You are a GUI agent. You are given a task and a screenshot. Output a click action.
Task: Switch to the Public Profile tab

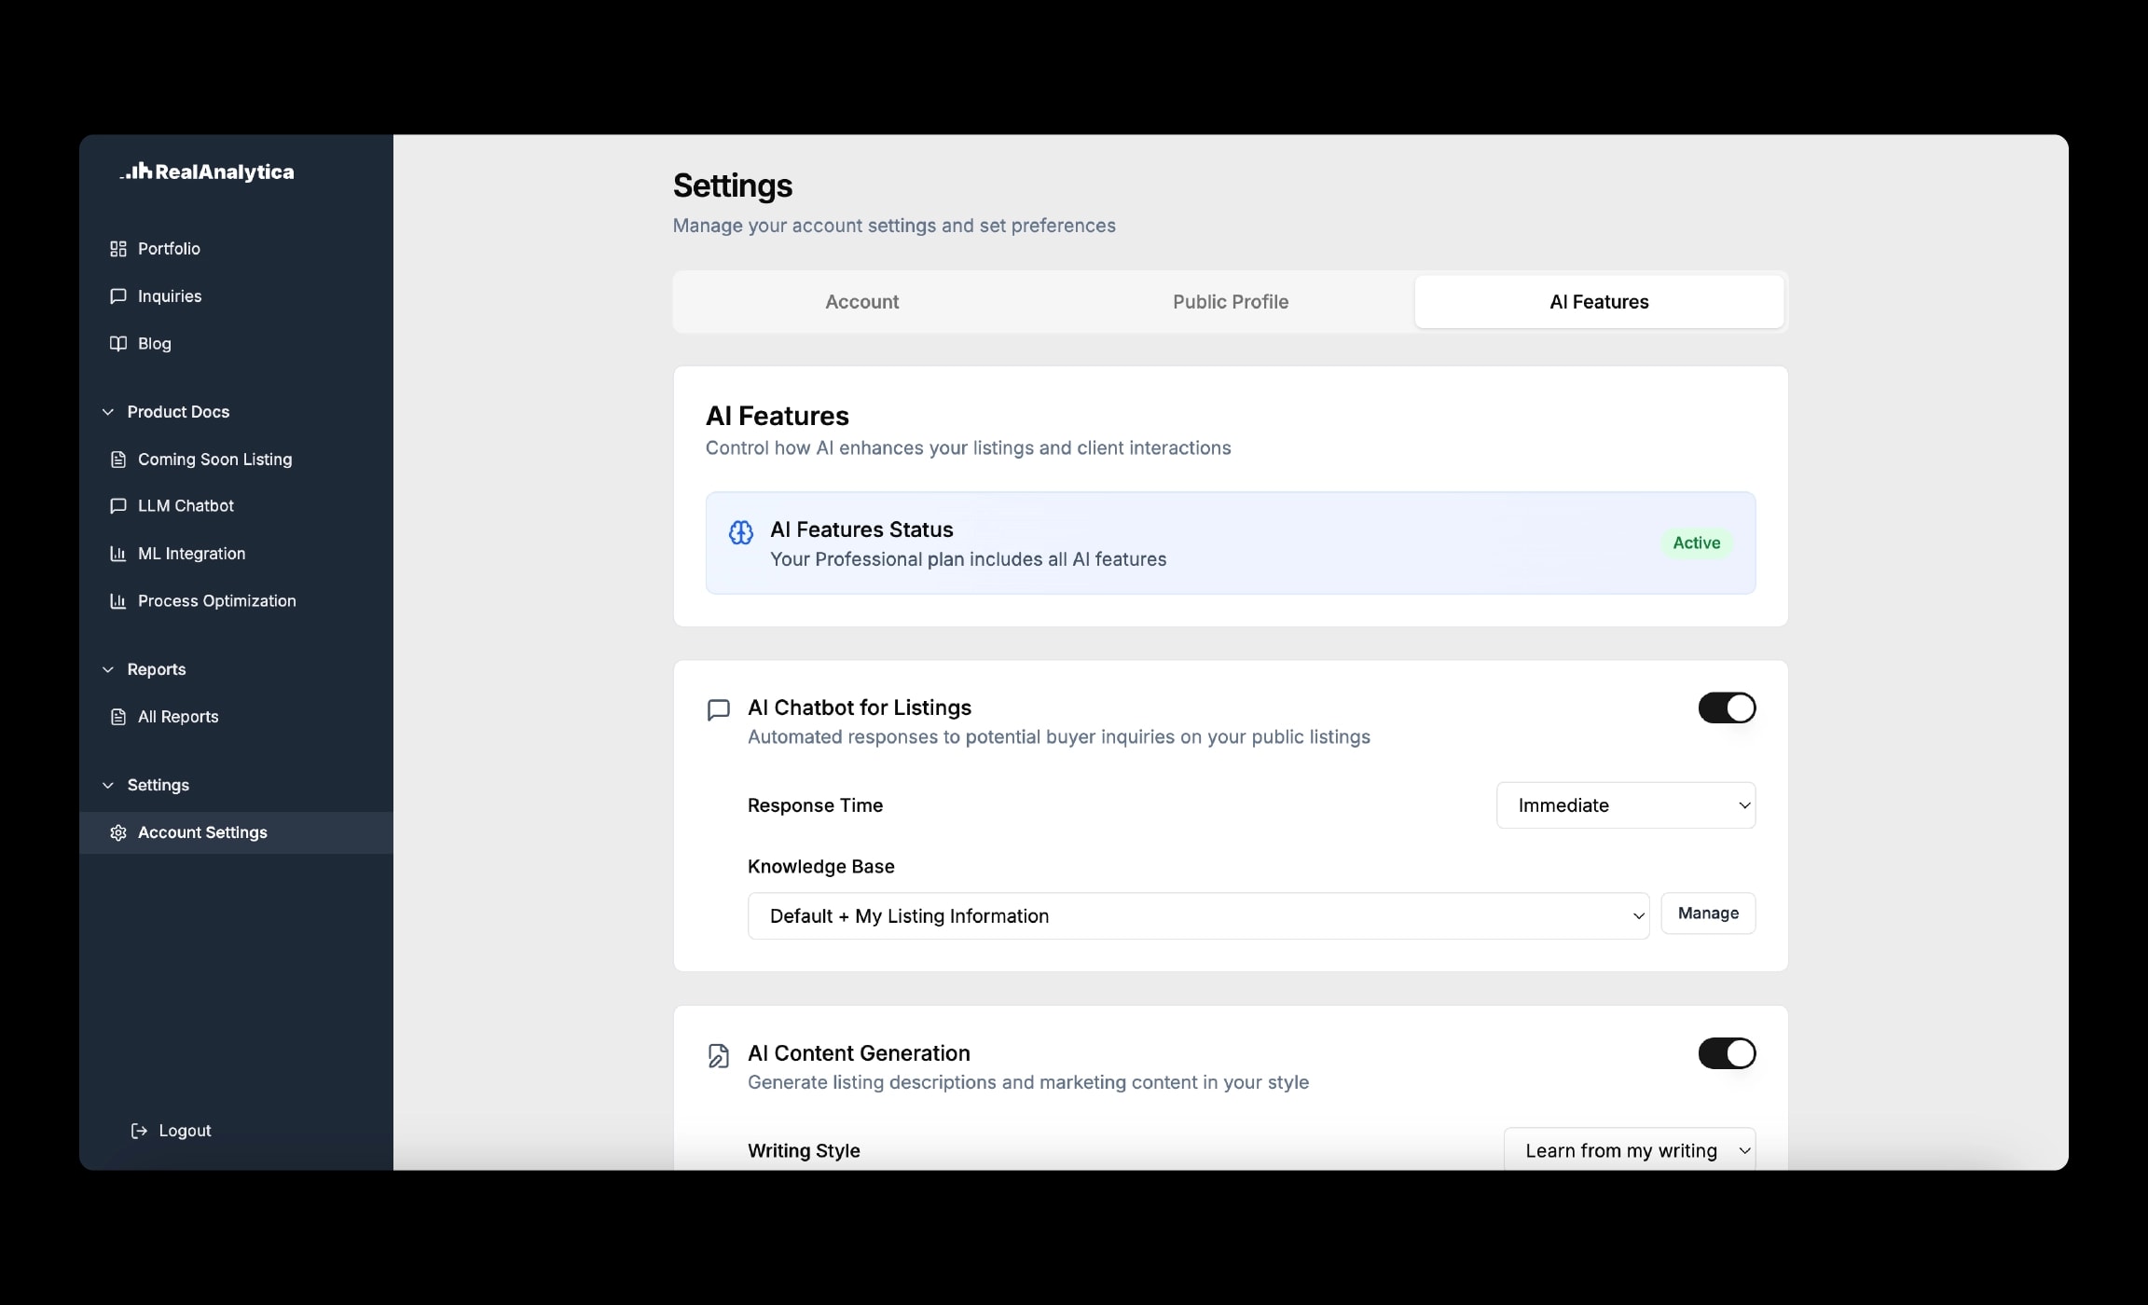[1231, 302]
